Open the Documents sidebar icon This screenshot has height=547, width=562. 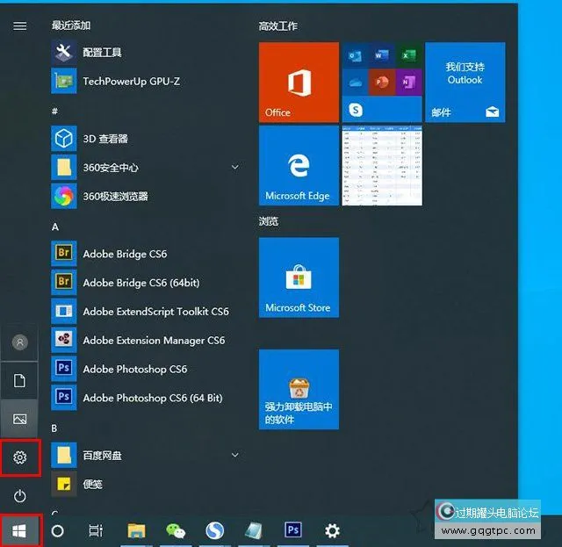[19, 381]
